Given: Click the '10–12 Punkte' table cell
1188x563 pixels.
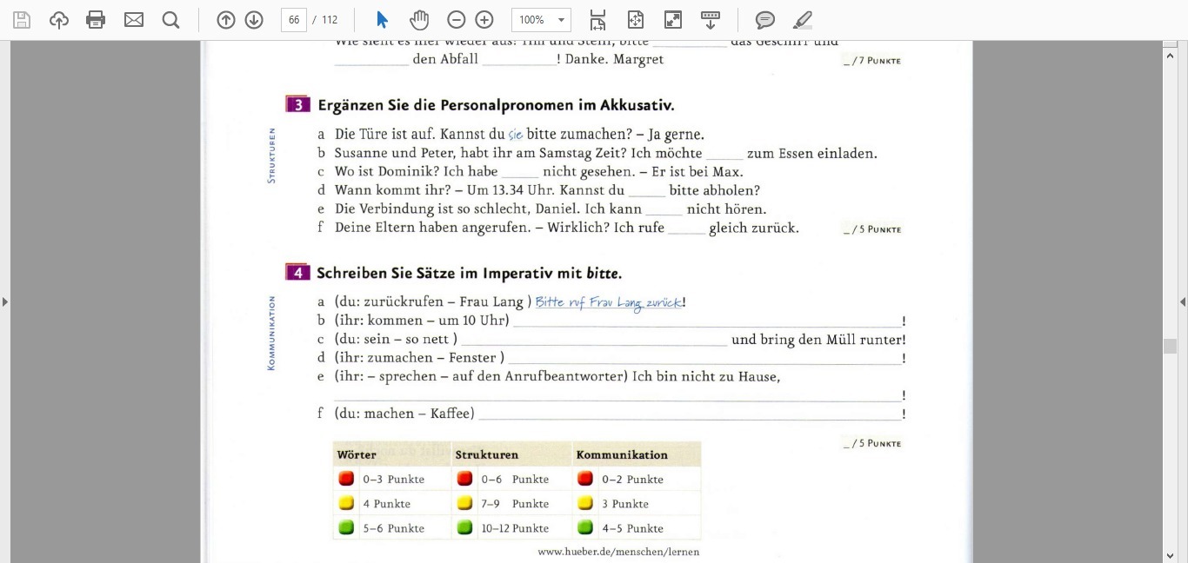Looking at the screenshot, I should point(515,527).
